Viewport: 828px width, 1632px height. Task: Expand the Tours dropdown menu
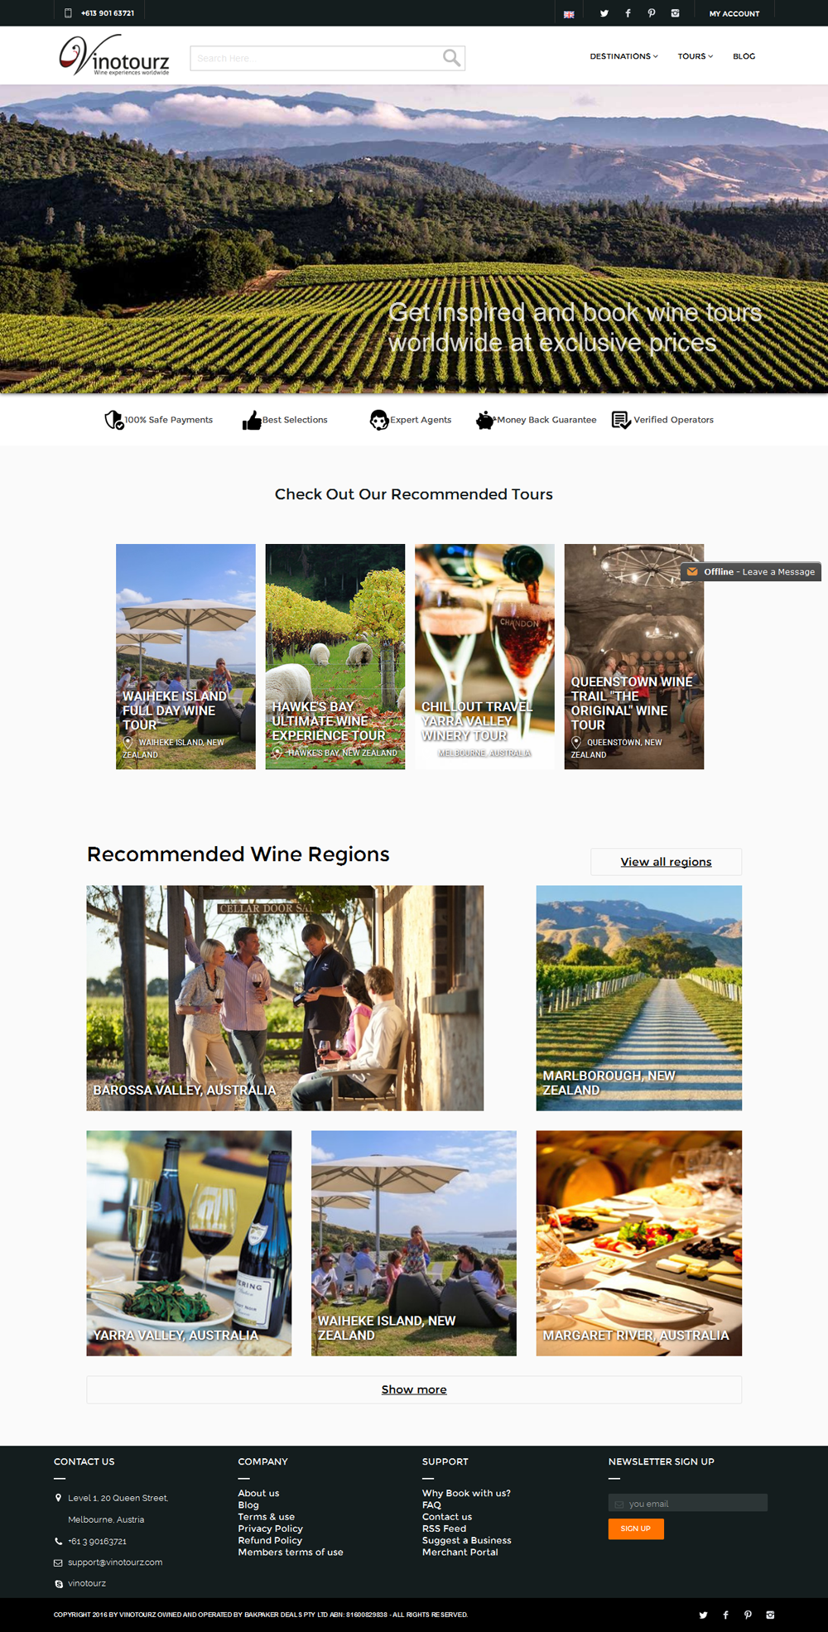point(696,56)
